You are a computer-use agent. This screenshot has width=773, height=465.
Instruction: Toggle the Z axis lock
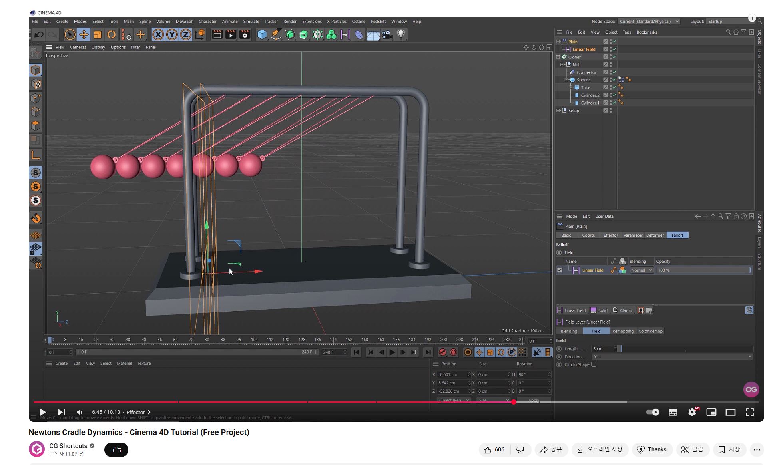point(185,35)
